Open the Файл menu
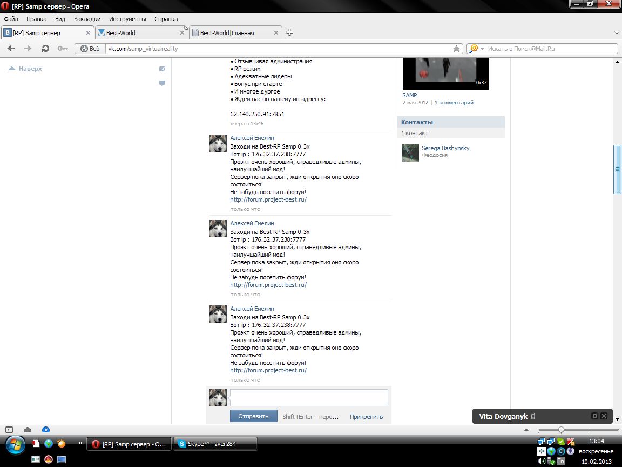This screenshot has width=622, height=467. [x=11, y=19]
